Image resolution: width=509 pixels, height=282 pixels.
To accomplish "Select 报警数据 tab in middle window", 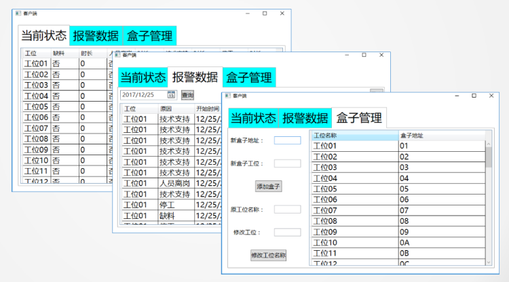I will [x=195, y=77].
